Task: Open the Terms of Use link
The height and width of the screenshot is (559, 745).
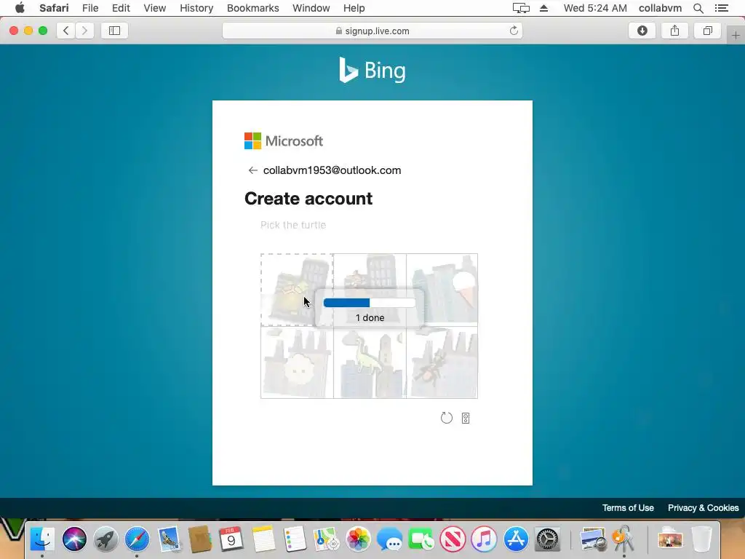Action: click(x=628, y=507)
